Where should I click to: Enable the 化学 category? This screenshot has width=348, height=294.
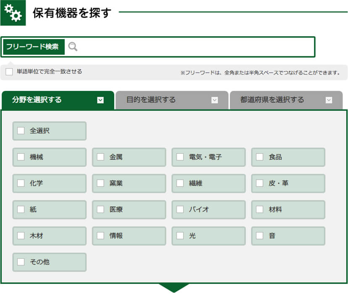tap(20, 183)
